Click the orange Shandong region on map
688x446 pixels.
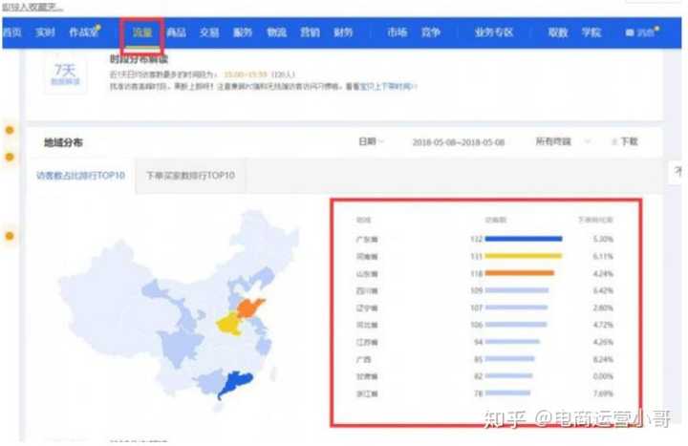pos(252,308)
